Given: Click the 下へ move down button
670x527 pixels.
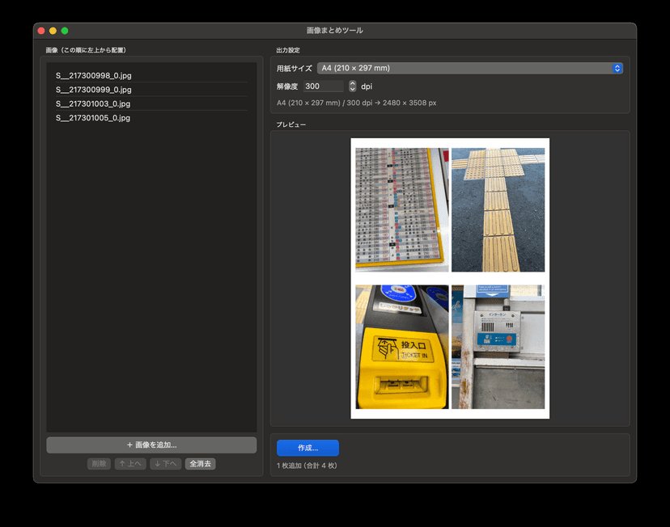Looking at the screenshot, I should tap(165, 464).
